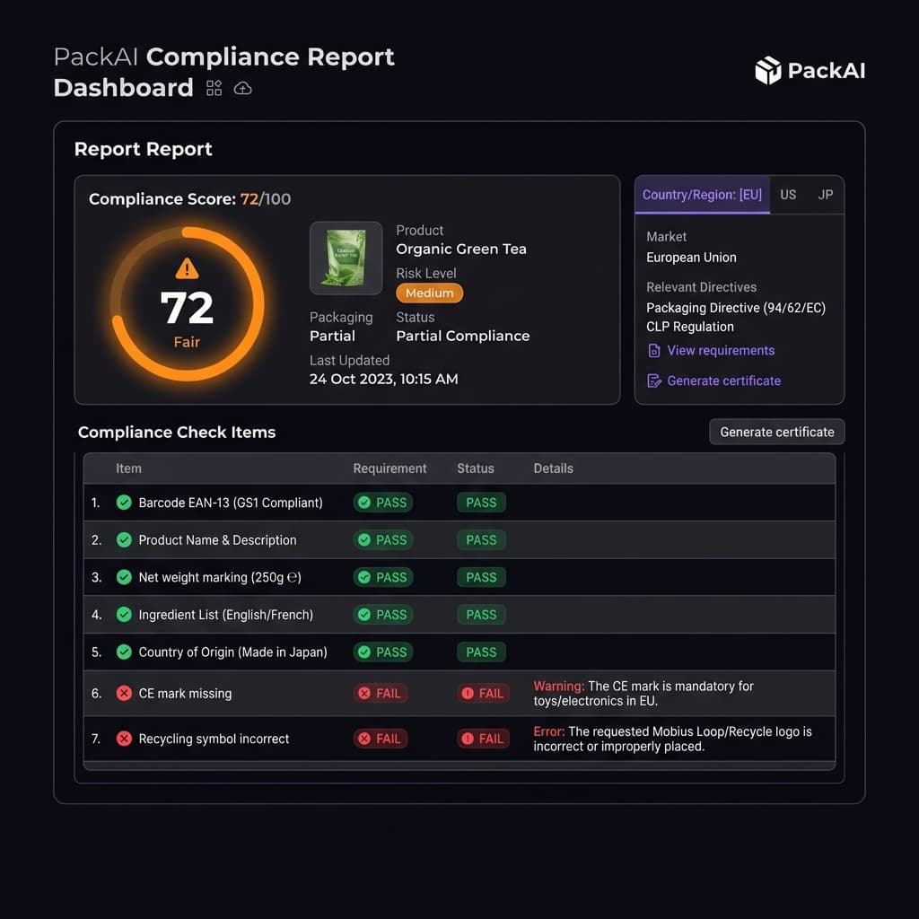
Task: Click Requirement FAIL badge for Recycling symbol row
Action: coord(380,739)
